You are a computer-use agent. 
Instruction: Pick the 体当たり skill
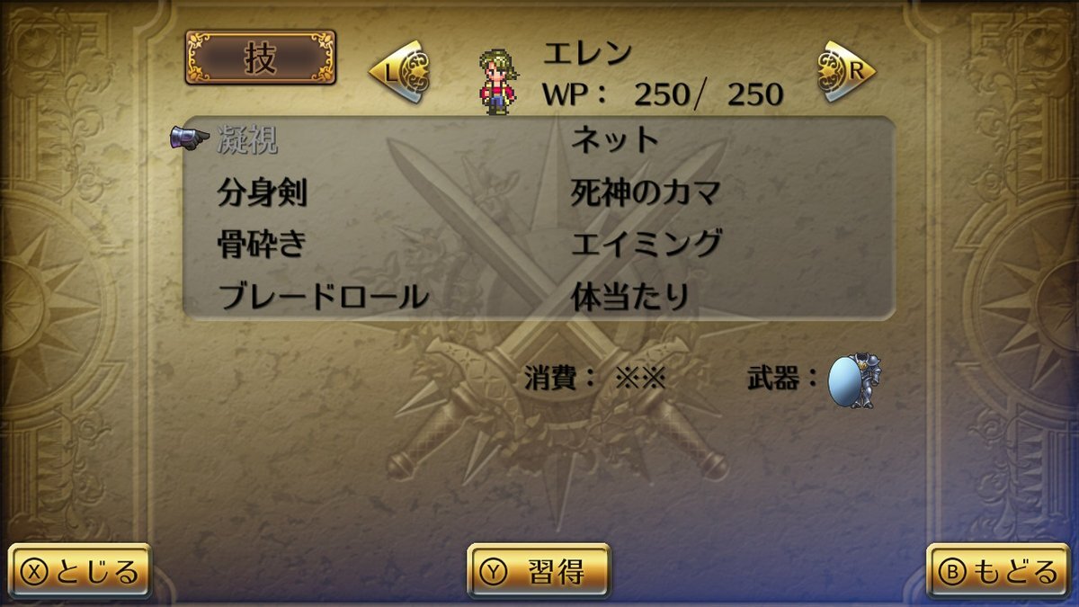coord(630,296)
